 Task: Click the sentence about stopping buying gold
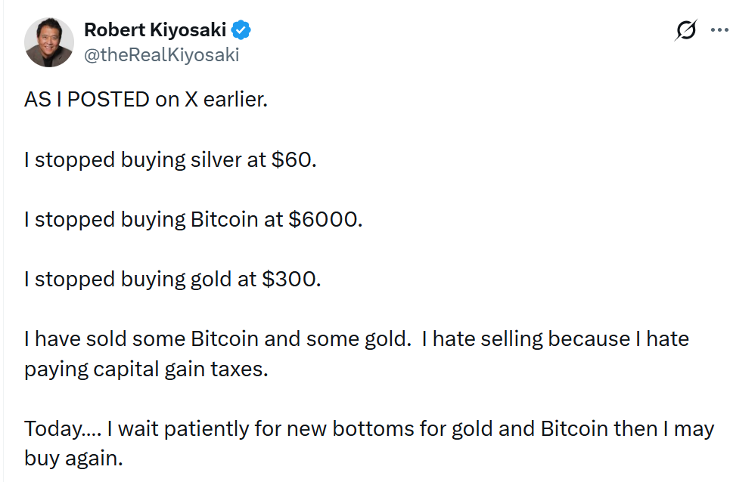click(x=172, y=279)
